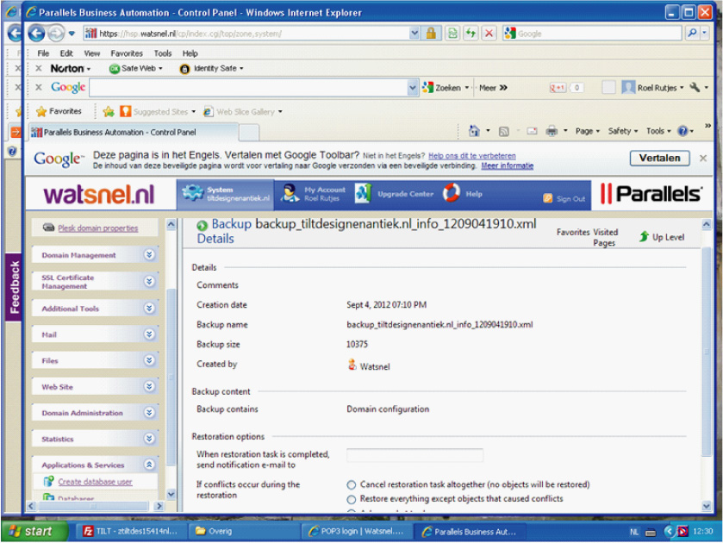Open the View menu
Image resolution: width=723 pixels, height=543 pixels.
click(91, 53)
